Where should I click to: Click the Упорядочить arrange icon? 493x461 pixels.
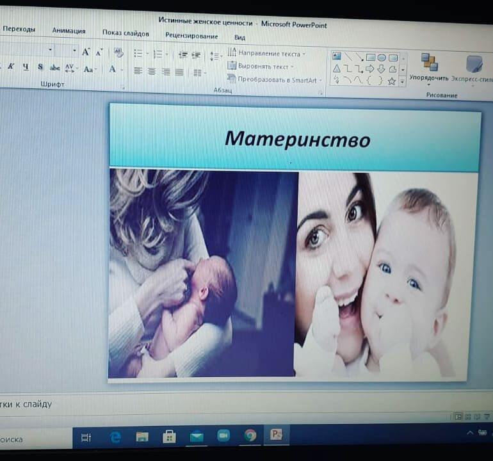click(428, 63)
